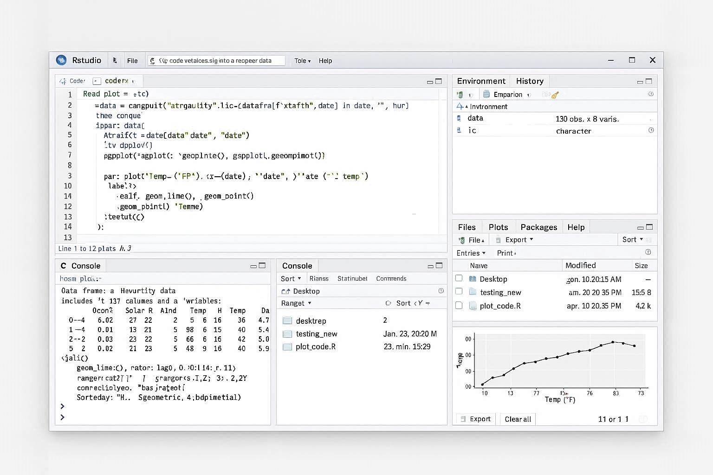Click the RStudio logo icon
This screenshot has width=713, height=475.
click(61, 60)
